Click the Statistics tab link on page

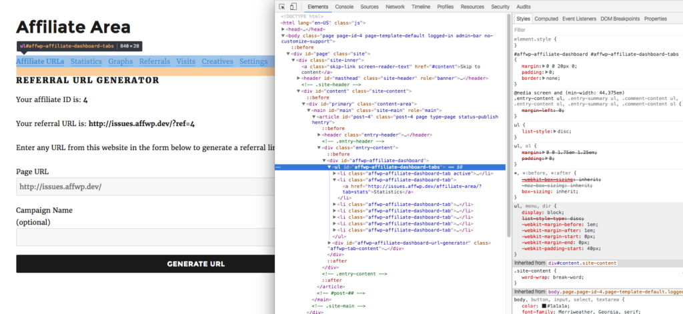click(86, 61)
